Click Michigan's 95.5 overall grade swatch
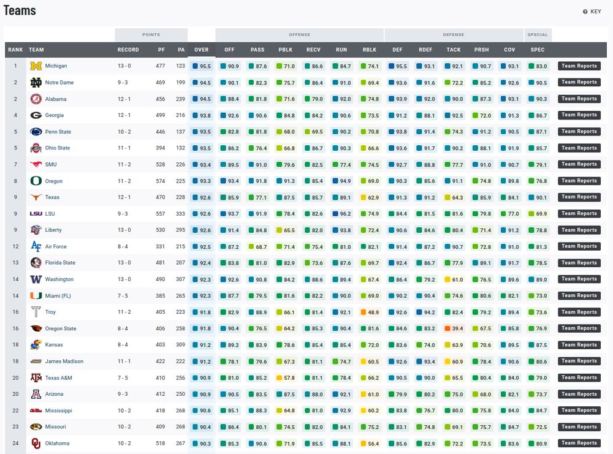Screen dimensions: 613x454 coord(196,66)
